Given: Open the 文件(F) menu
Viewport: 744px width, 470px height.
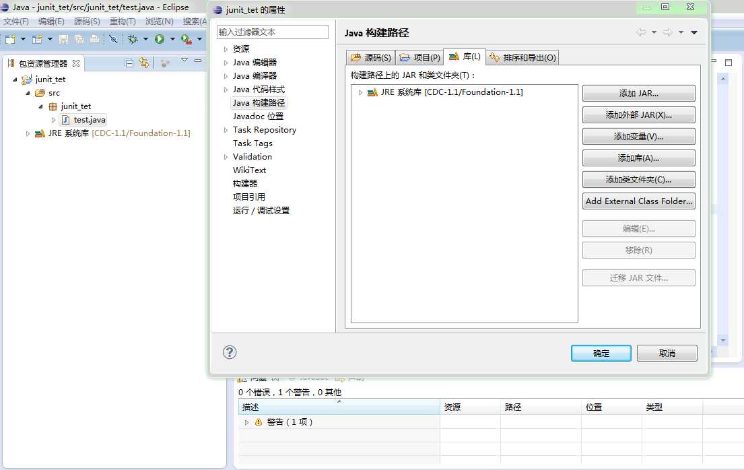Looking at the screenshot, I should point(16,22).
